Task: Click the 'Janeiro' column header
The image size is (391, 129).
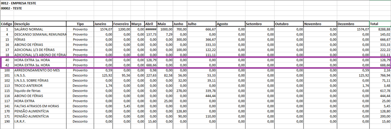Action: [x=103, y=24]
